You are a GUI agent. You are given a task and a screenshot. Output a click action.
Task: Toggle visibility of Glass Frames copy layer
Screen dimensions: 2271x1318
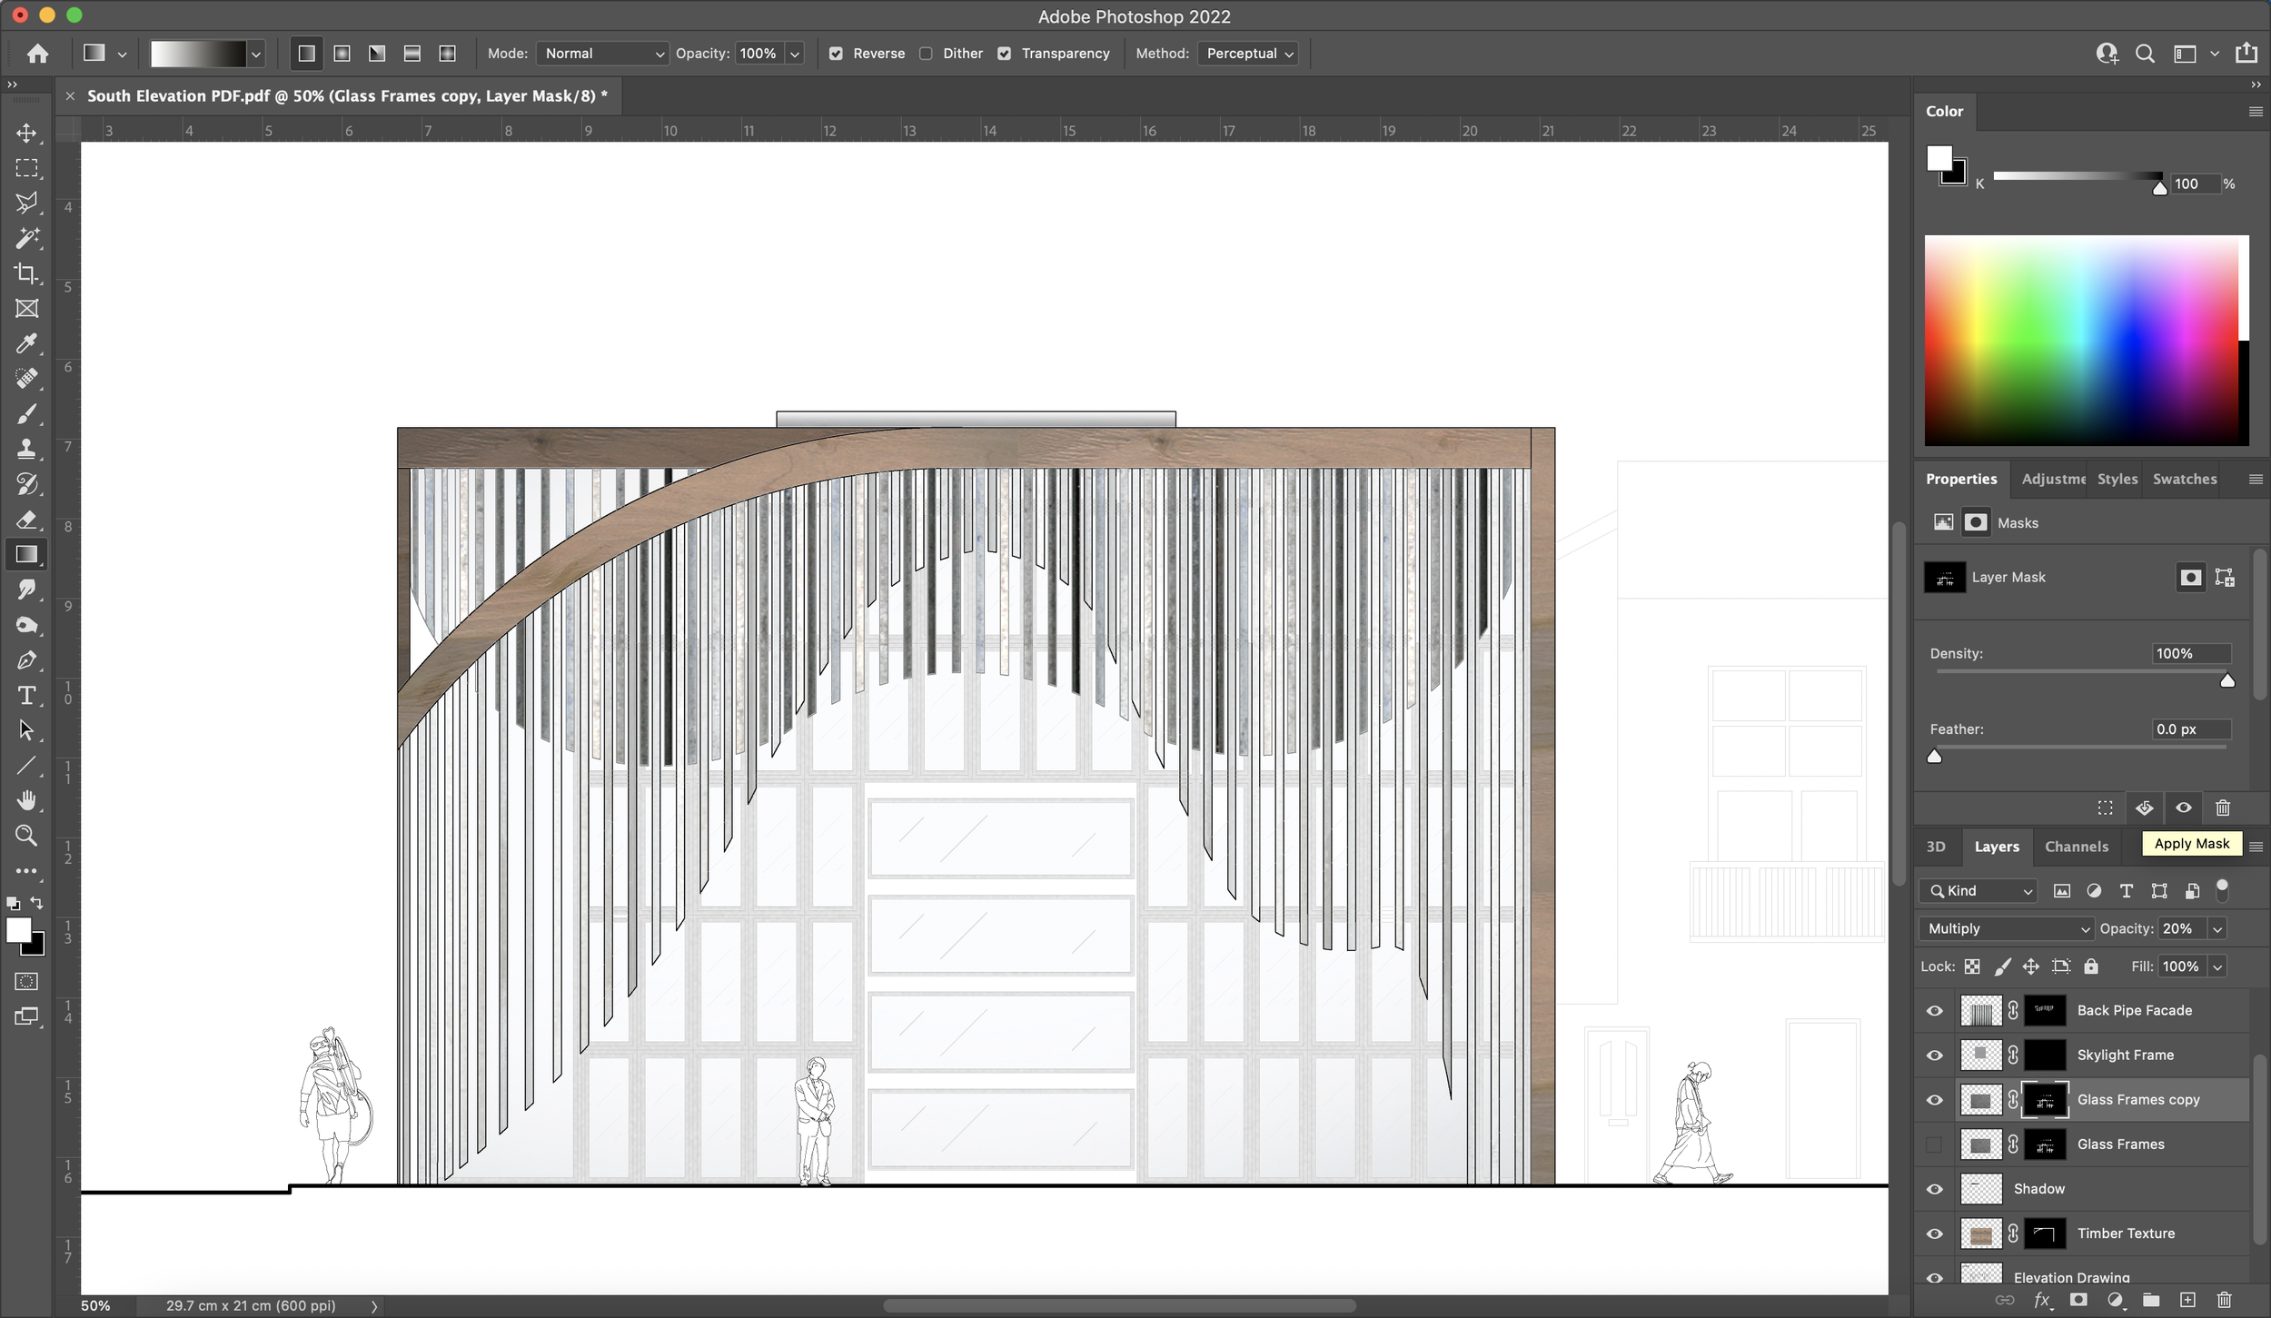(x=1936, y=1100)
